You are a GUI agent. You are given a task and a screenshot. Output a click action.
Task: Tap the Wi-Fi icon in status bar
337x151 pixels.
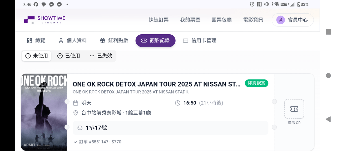(276, 4)
